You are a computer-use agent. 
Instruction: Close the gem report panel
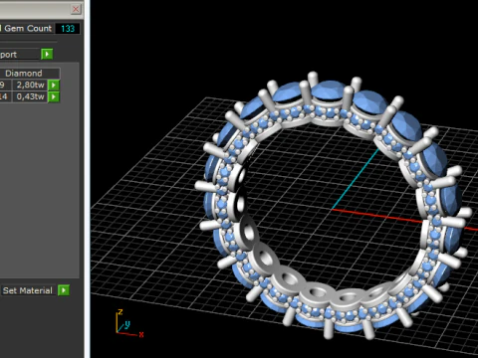(x=76, y=9)
